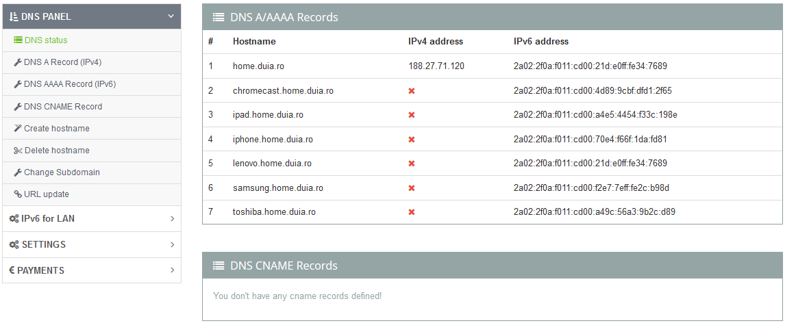This screenshot has width=785, height=323.
Task: Click the magic wand icon for Create hostname
Action: (x=18, y=129)
